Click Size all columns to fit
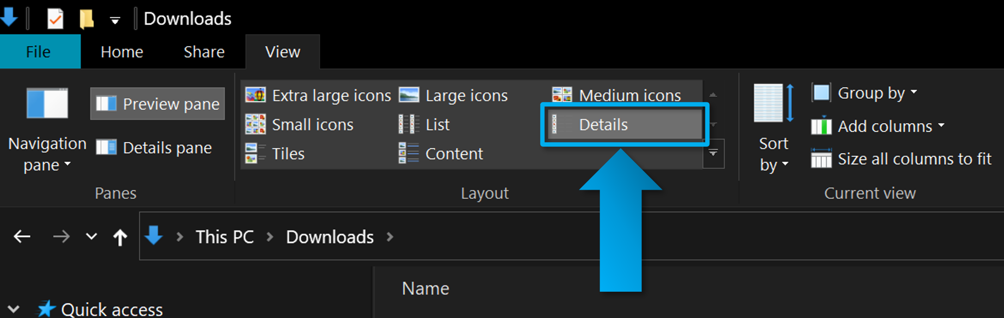Image resolution: width=1004 pixels, height=318 pixels. click(901, 159)
